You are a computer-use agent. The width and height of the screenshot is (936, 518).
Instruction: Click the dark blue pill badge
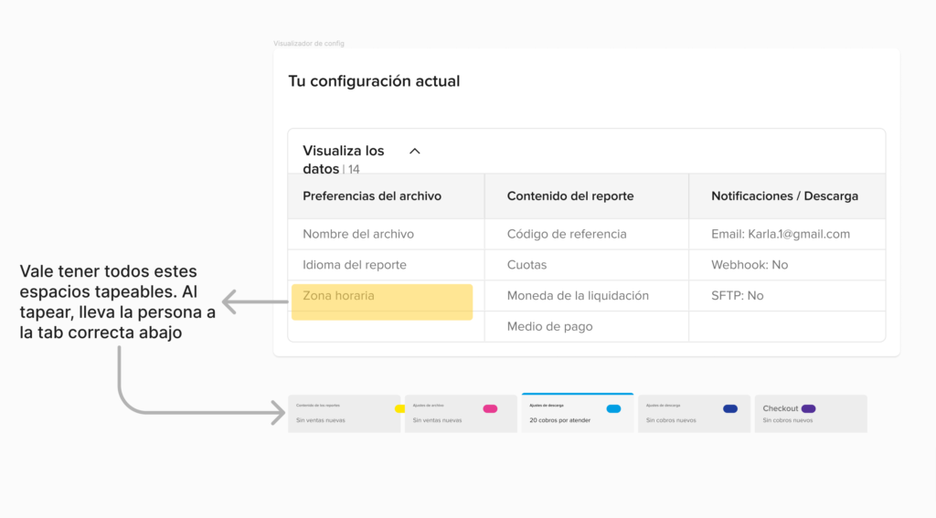pyautogui.click(x=730, y=408)
